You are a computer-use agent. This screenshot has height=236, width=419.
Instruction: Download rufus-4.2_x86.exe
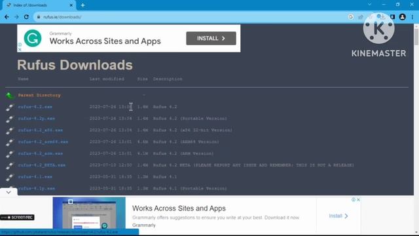click(x=41, y=130)
